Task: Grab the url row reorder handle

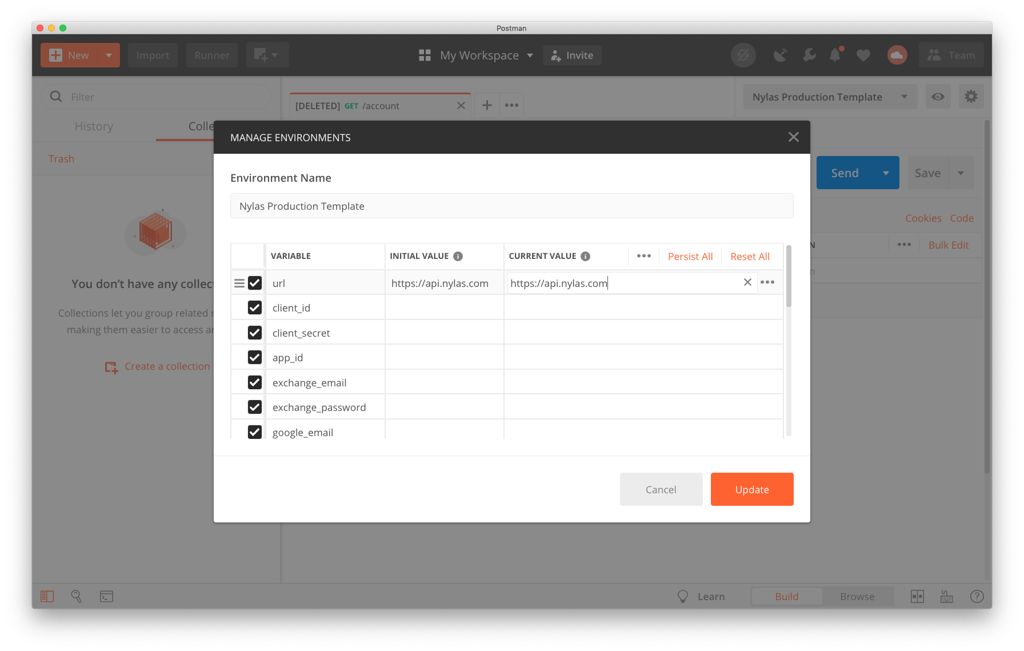Action: click(239, 283)
